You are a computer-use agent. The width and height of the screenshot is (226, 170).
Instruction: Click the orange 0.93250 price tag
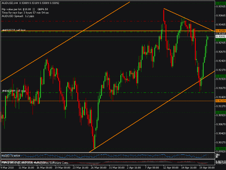pyautogui.click(x=221, y=31)
